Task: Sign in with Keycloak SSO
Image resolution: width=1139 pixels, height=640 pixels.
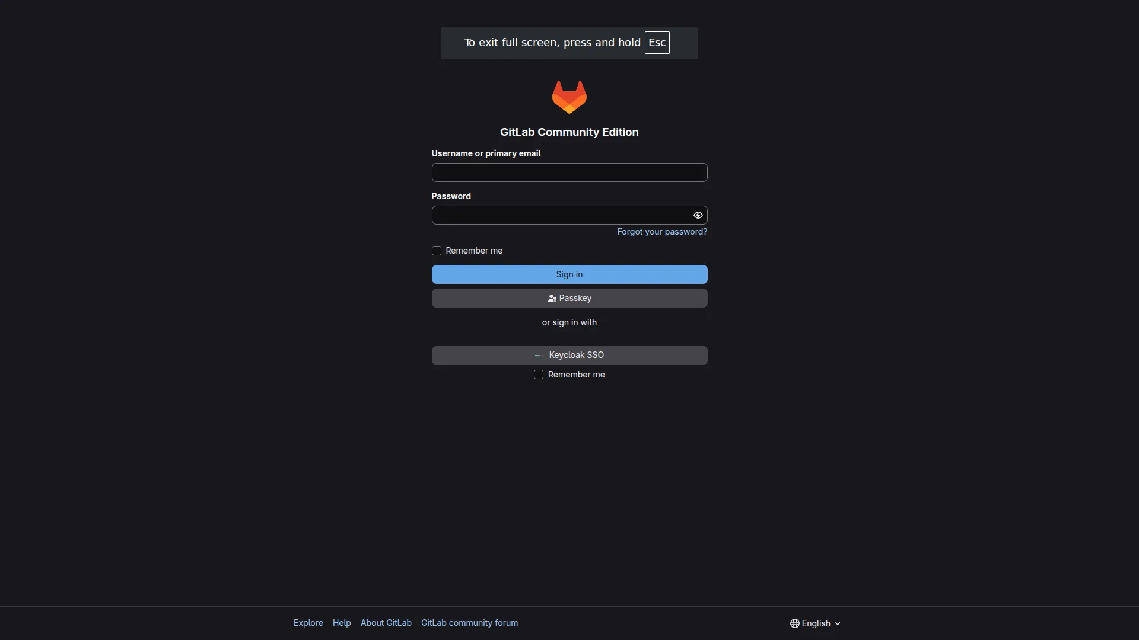Action: click(569, 355)
